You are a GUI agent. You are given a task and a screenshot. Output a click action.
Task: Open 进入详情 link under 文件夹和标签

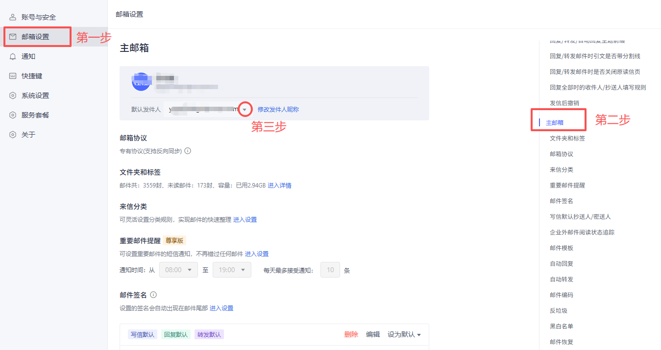click(279, 186)
